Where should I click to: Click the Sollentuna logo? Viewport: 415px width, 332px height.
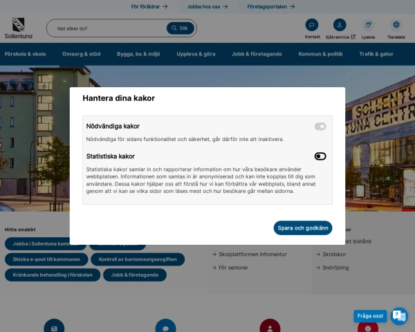pyautogui.click(x=18, y=28)
